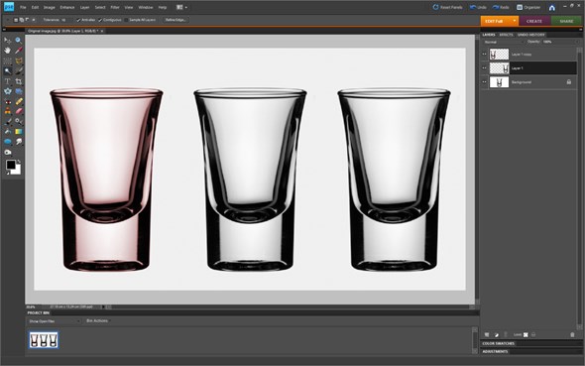
Task: Choose Add to selection mode
Action: click(21, 20)
